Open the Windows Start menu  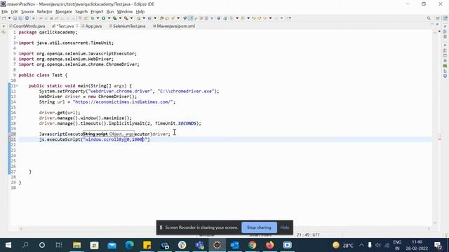pos(8,245)
